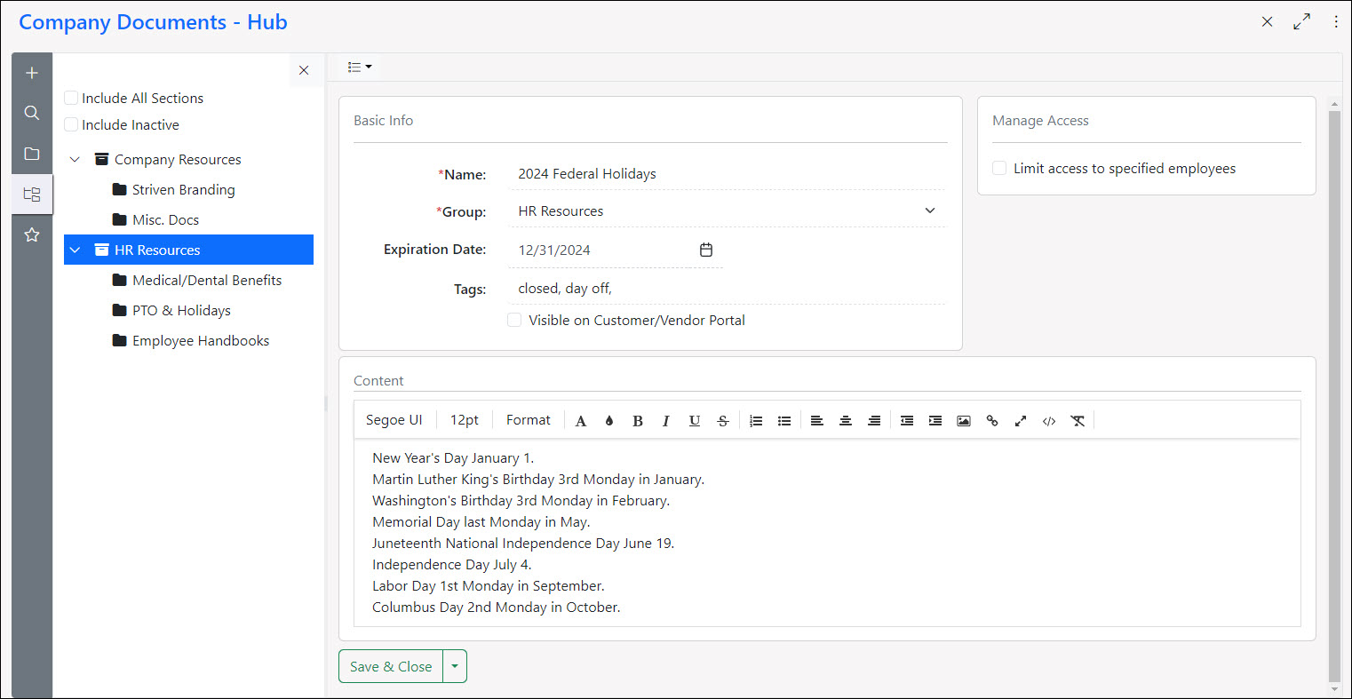The image size is (1352, 699).
Task: Align content text left
Action: point(817,421)
